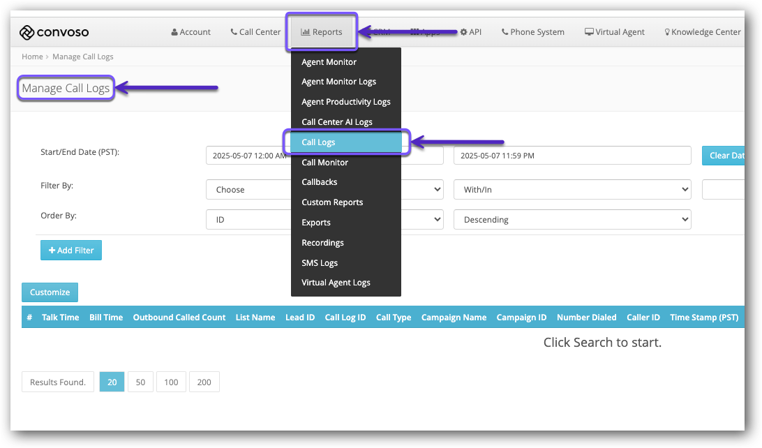Click Outbound Called Count column header
This screenshot has height=448, width=762.
tap(179, 318)
